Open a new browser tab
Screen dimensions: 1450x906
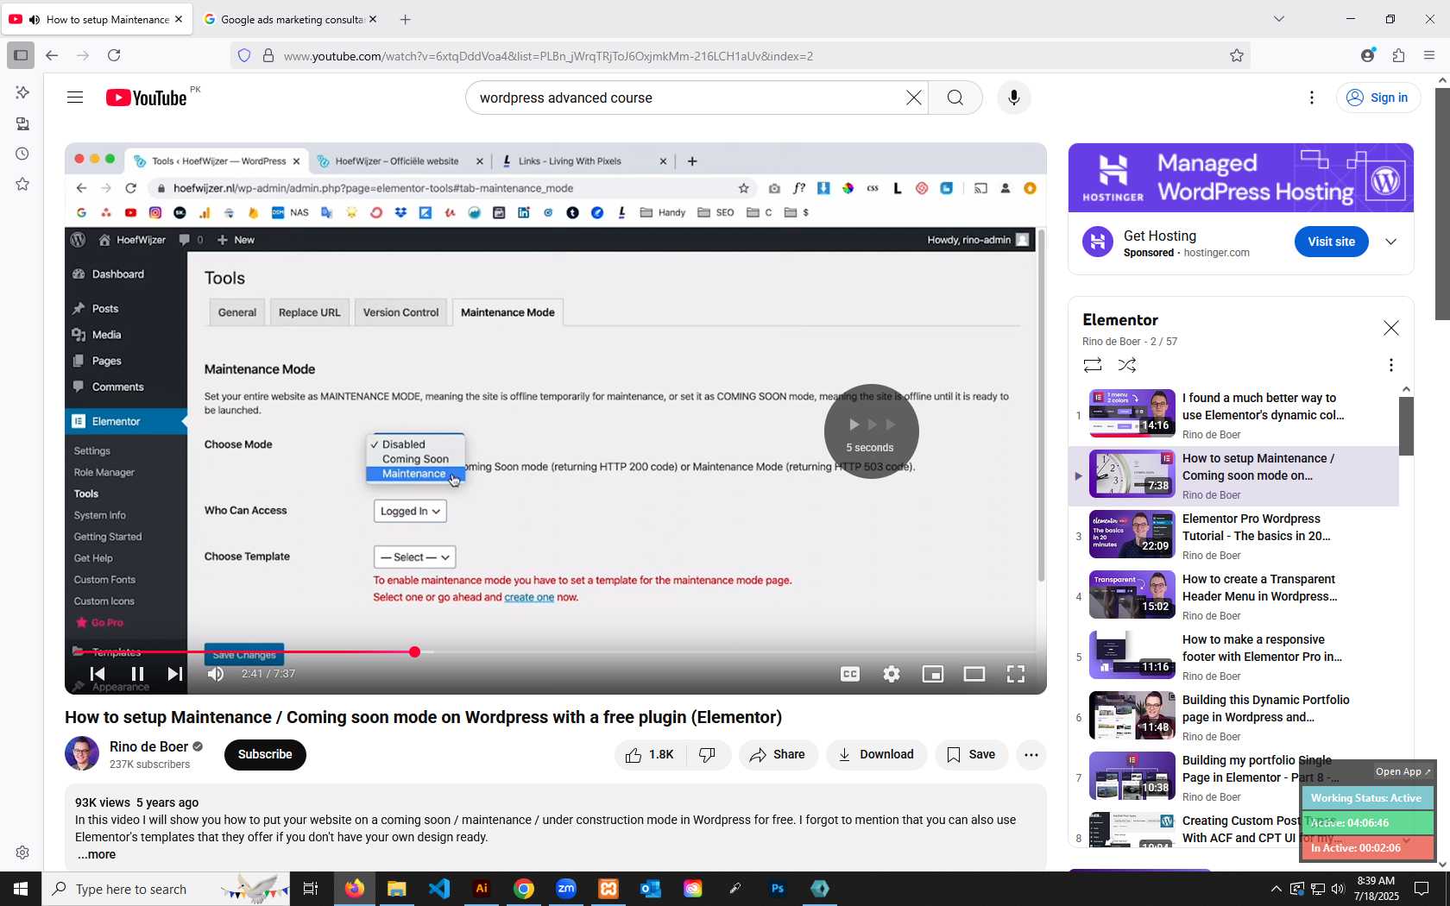coord(406,19)
